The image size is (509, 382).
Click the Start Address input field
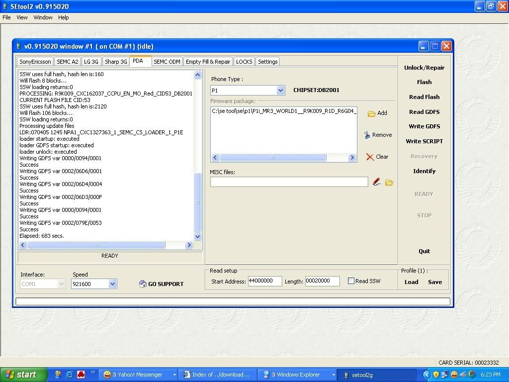pyautogui.click(x=265, y=281)
